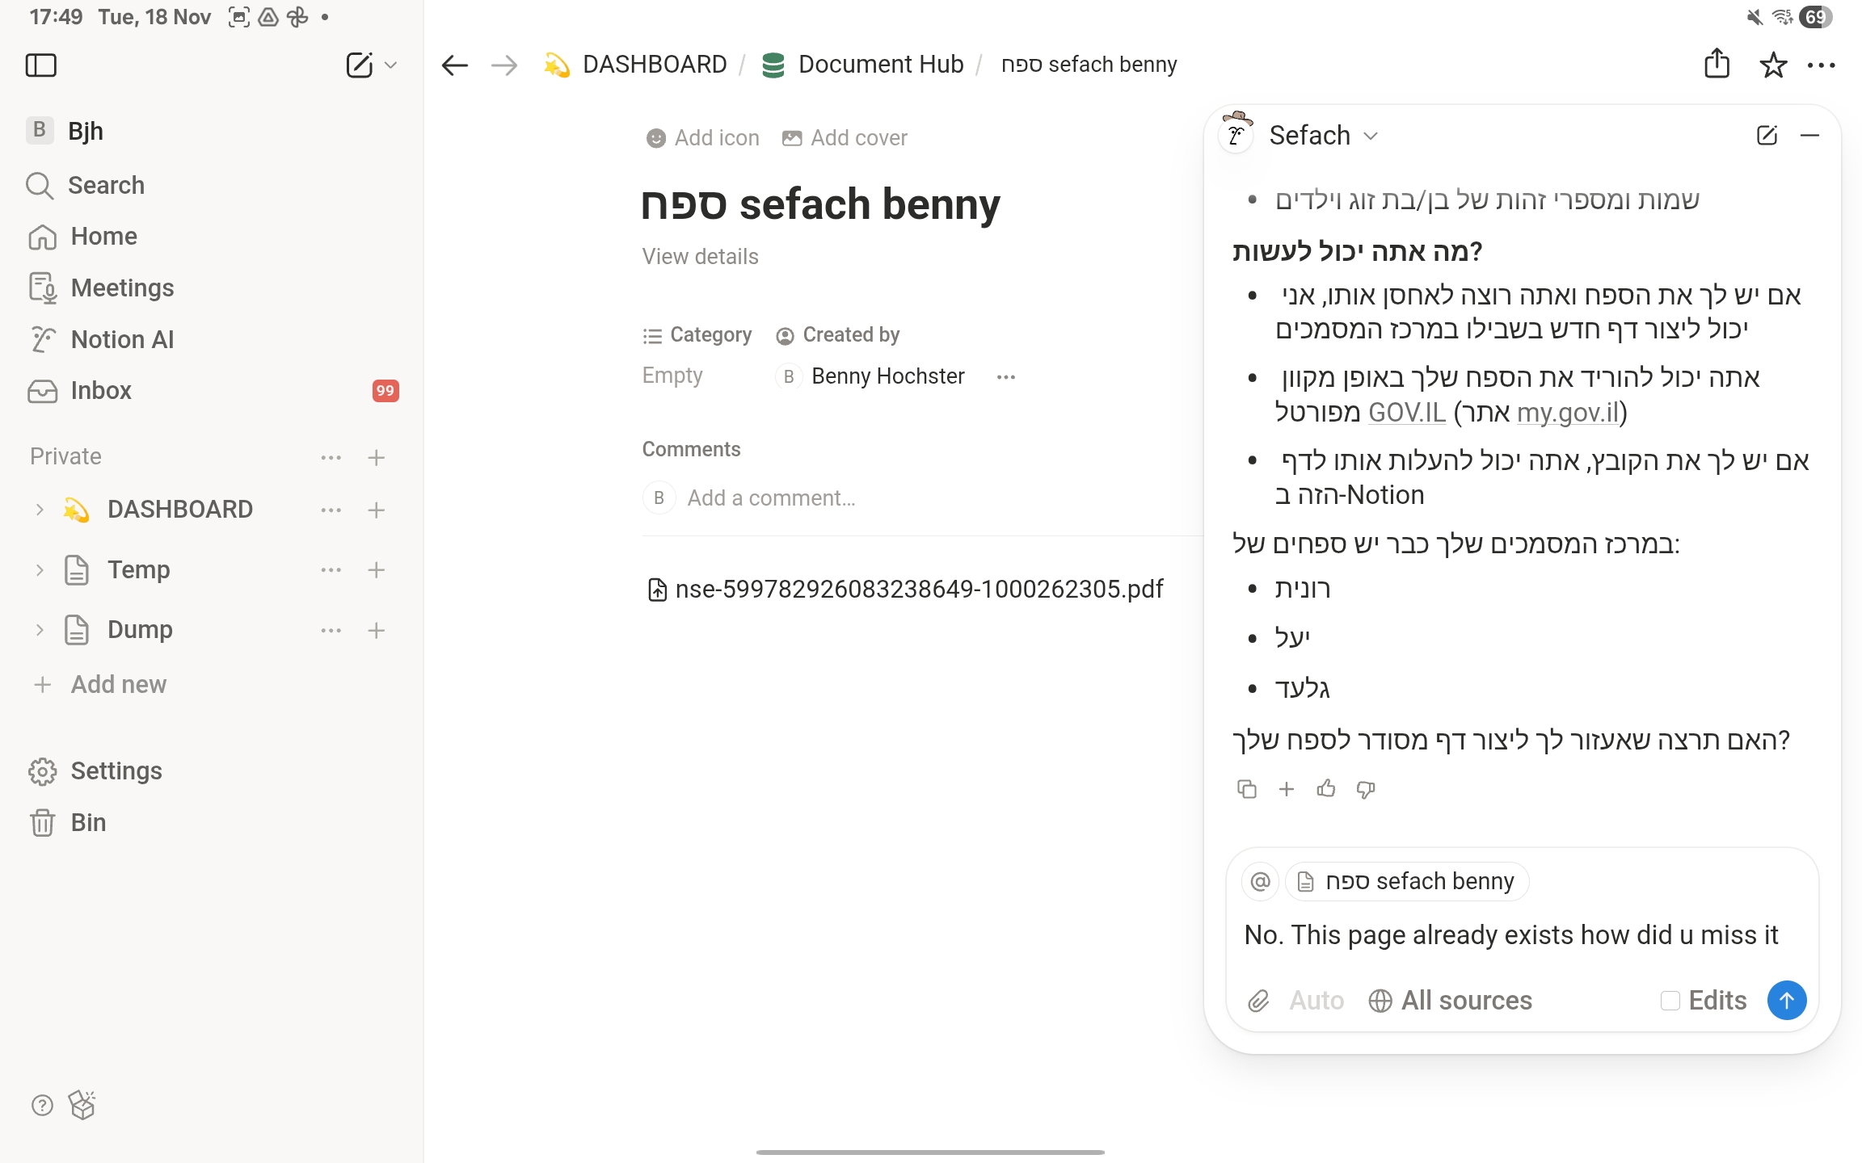Send the chat message with arrow button
Viewport: 1862px width, 1163px height.
[1786, 1001]
